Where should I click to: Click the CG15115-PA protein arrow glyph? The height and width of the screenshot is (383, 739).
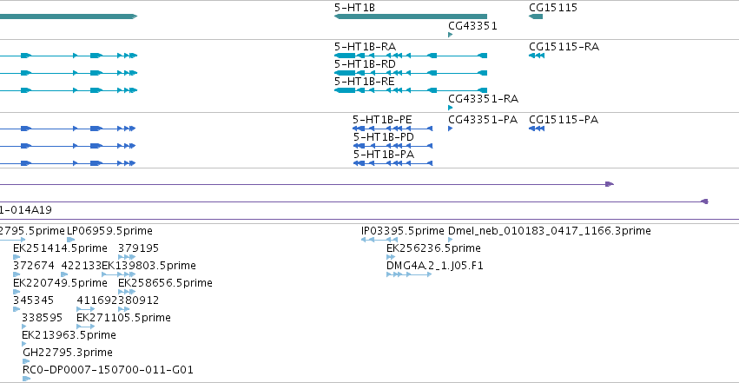537,129
